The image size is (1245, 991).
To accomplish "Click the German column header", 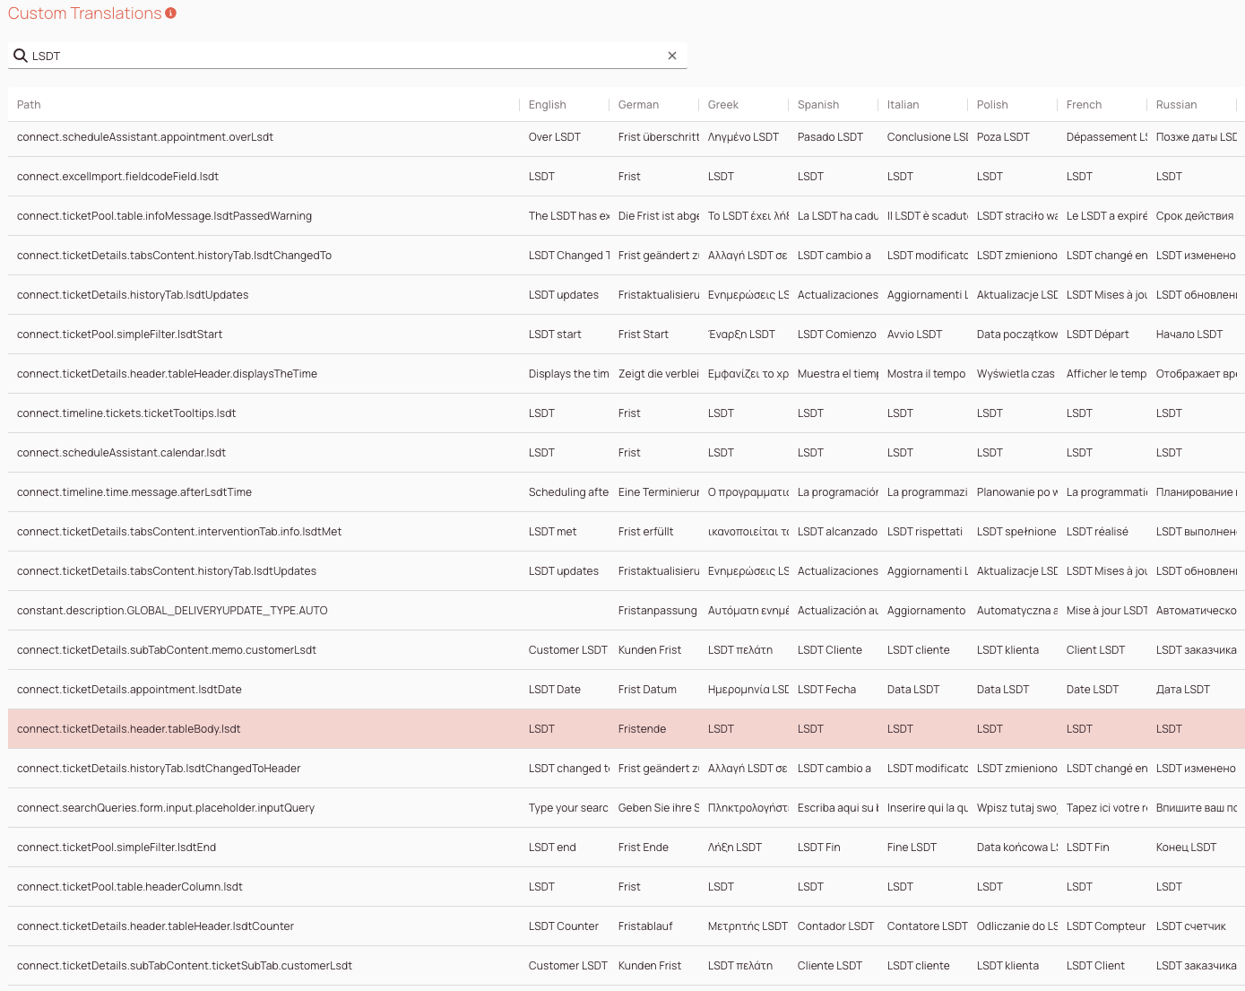I will [637, 104].
